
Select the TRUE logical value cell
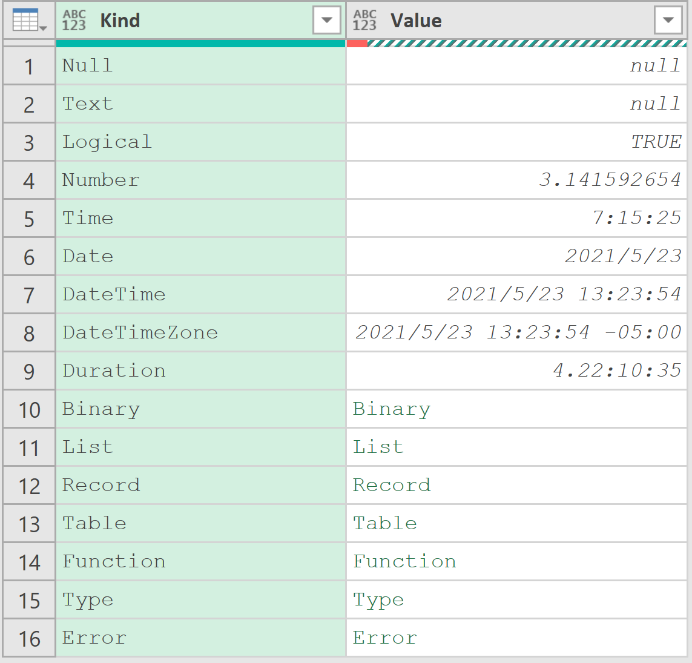(517, 142)
